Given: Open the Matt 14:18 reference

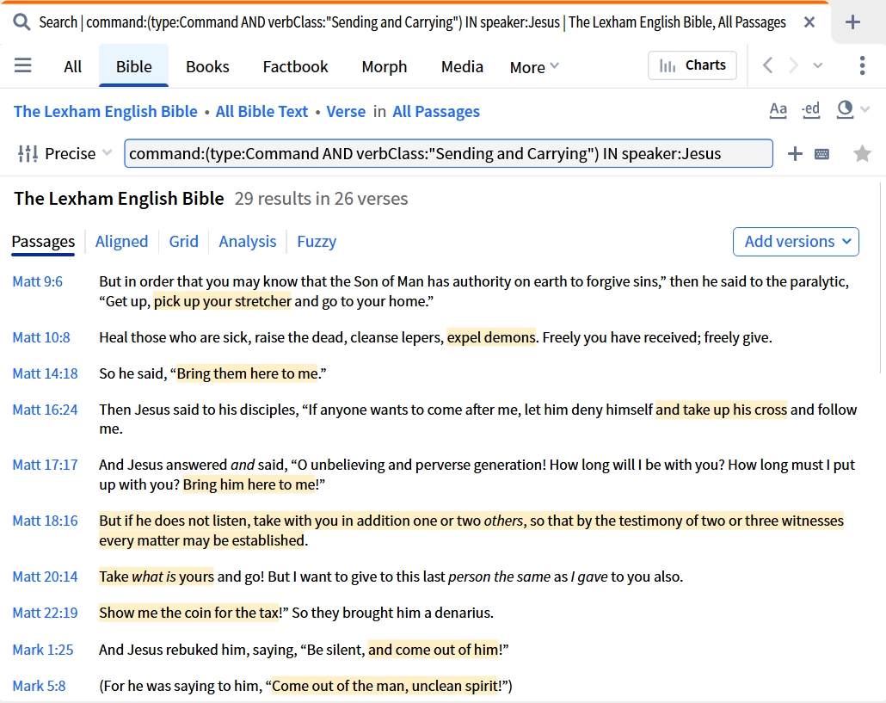Looking at the screenshot, I should tap(46, 373).
